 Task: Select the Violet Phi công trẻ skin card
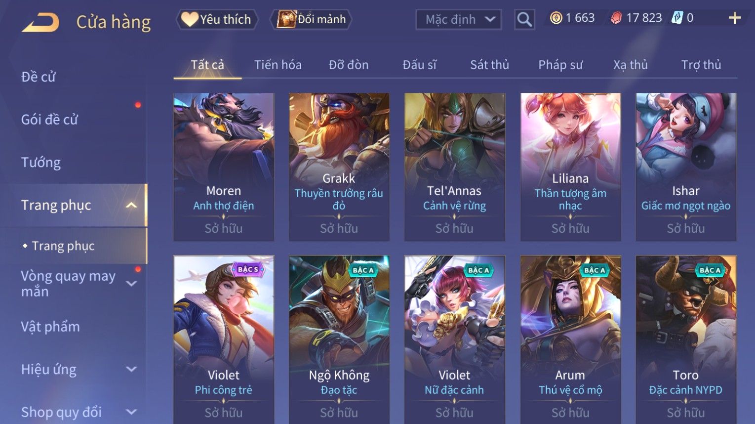224,339
